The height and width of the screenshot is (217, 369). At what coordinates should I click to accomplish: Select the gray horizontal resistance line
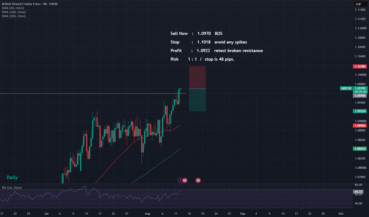[x=93, y=94]
